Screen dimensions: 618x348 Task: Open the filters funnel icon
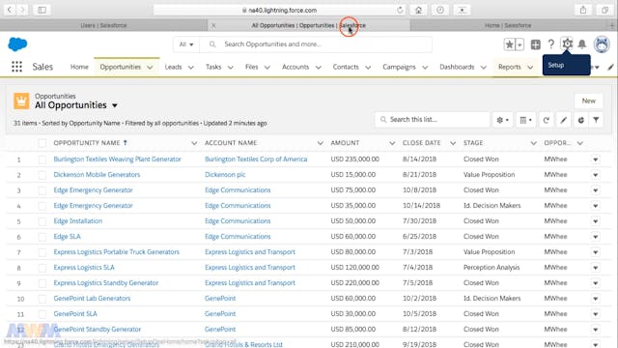596,120
